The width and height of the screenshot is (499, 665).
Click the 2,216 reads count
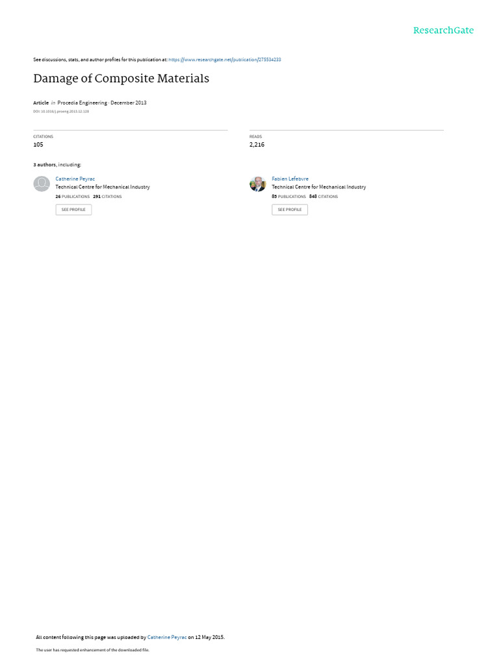tap(257, 145)
